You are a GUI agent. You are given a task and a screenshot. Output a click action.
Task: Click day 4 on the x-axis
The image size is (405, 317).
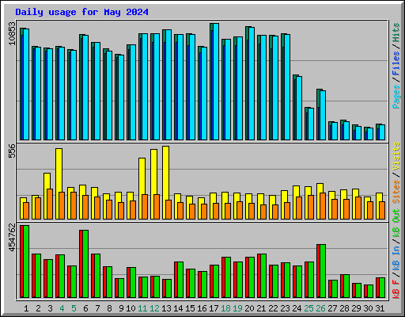62,308
